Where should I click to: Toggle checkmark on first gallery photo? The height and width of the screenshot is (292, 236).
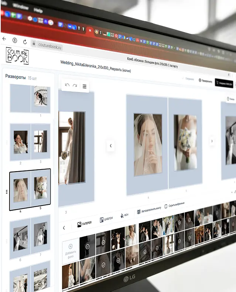[88, 247]
